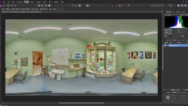The image size is (188, 106).
Task: Toggle the Force Pixel Alignment icon
Action: click(116, 6)
